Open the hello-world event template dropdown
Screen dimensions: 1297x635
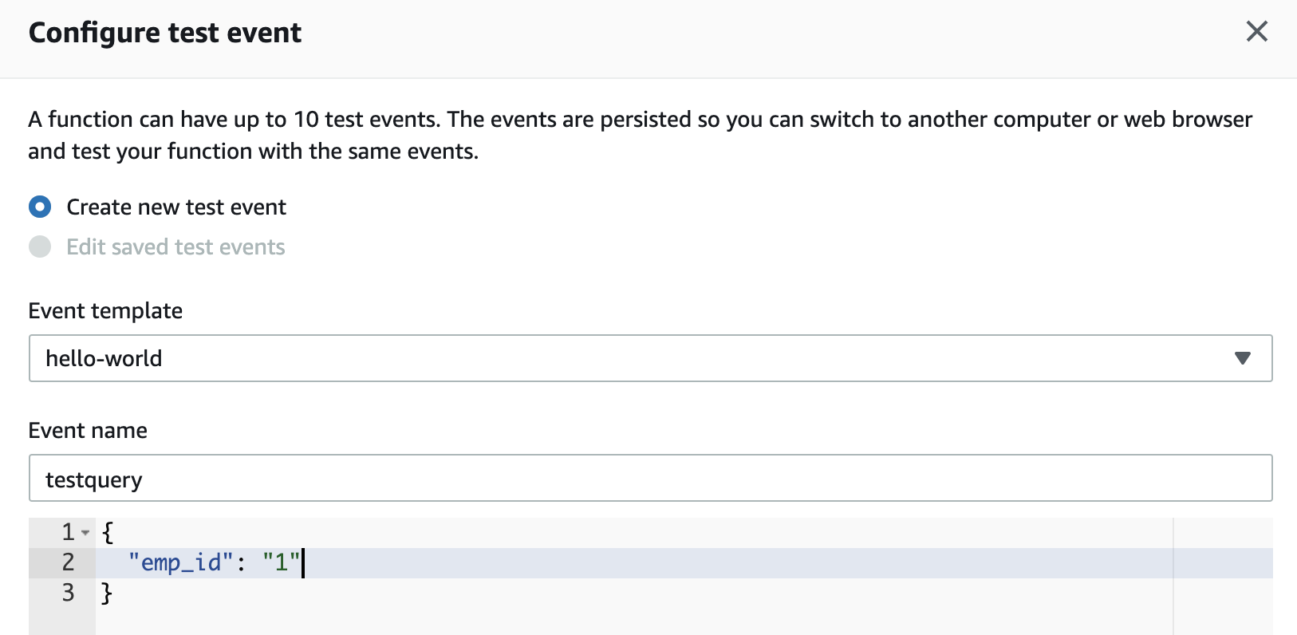tap(650, 358)
